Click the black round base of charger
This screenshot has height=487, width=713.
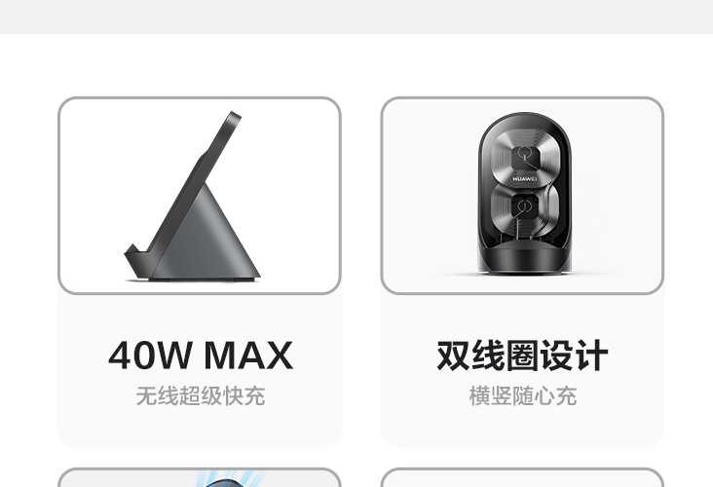[525, 259]
